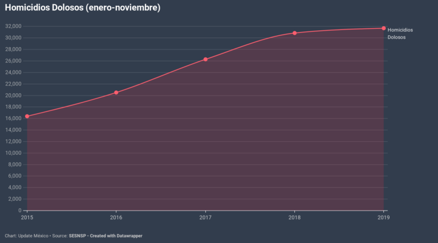Screen dimensions: 438x243
Task: Click the 16,000 y-axis label
Action: click(13, 118)
